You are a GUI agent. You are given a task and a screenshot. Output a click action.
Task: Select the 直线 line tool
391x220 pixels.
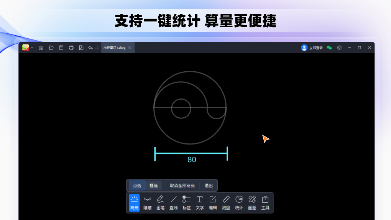[174, 203]
